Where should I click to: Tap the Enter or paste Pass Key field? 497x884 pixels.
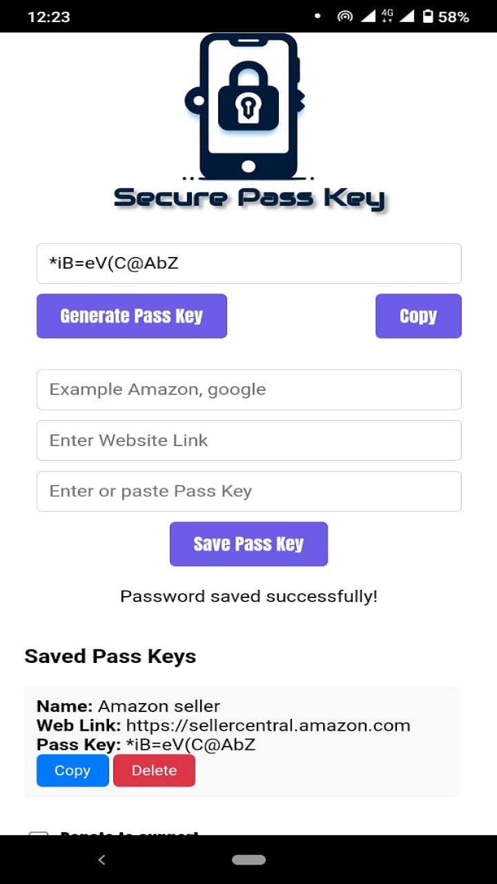pos(248,491)
